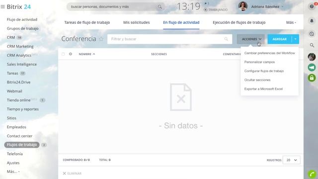Sort by the Nombre column header
Screen dimensions: 318x179
click(x=87, y=54)
